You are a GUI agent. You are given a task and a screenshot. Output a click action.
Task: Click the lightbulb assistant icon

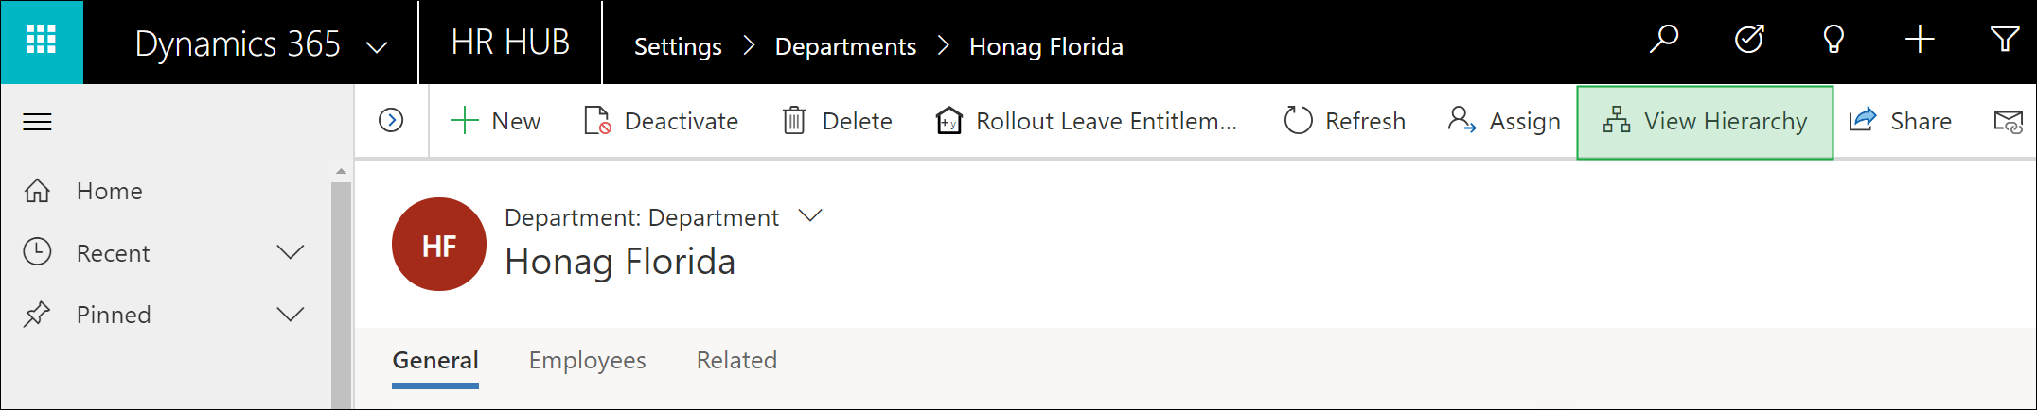pyautogui.click(x=1833, y=40)
